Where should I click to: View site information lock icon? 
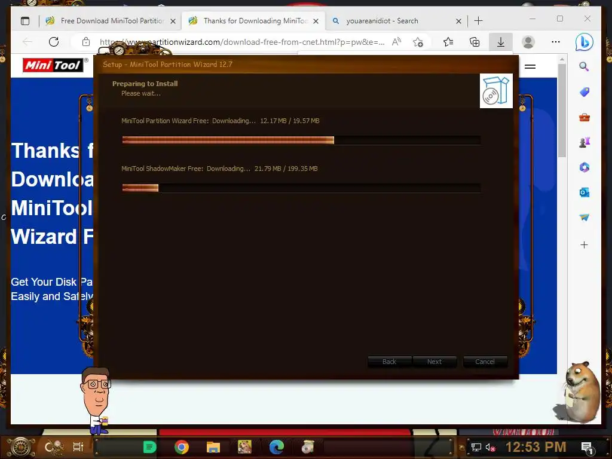[x=86, y=42]
